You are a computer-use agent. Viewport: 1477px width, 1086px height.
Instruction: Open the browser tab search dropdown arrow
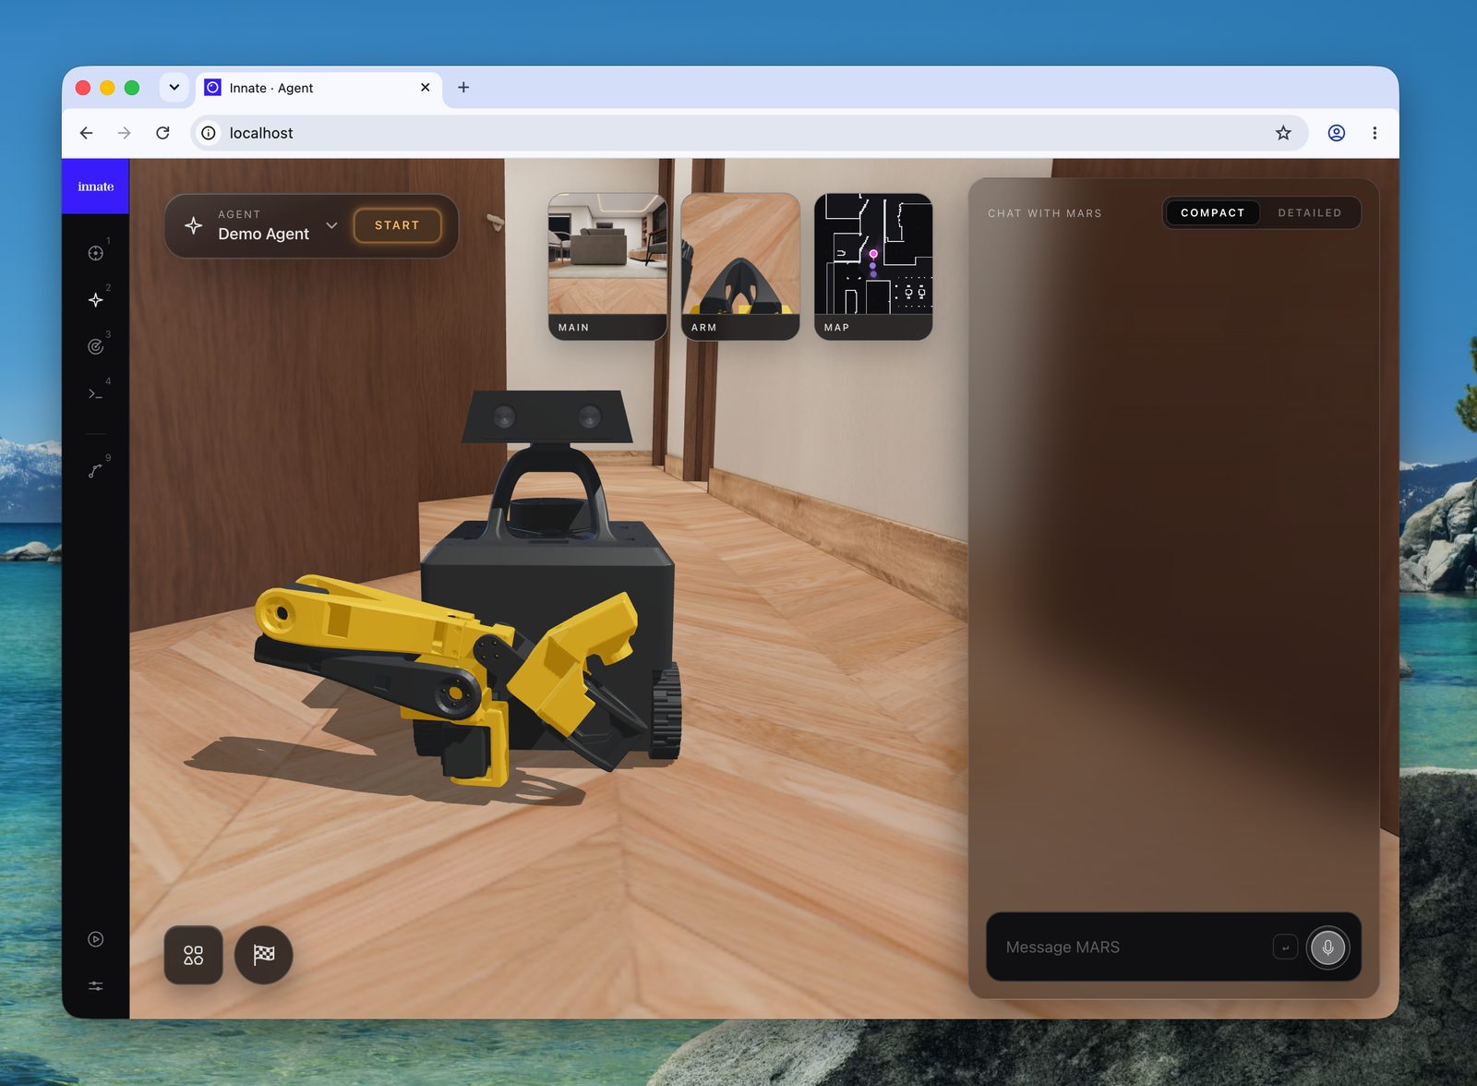click(174, 88)
